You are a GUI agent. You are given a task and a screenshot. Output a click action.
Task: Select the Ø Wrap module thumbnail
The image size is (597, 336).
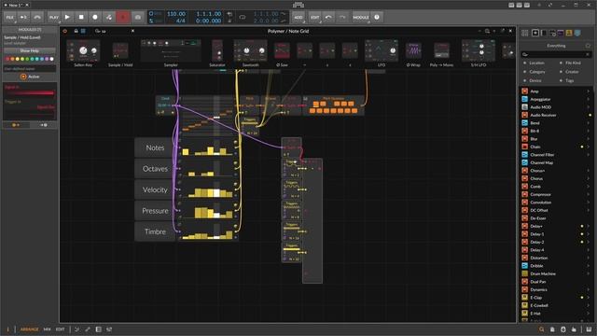pyautogui.click(x=413, y=50)
